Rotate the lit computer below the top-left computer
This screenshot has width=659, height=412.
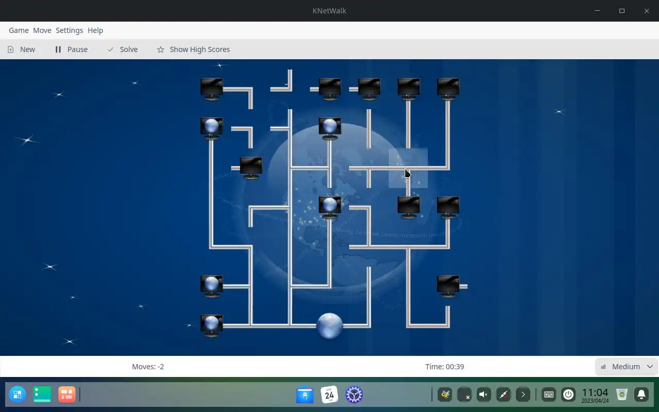click(212, 129)
